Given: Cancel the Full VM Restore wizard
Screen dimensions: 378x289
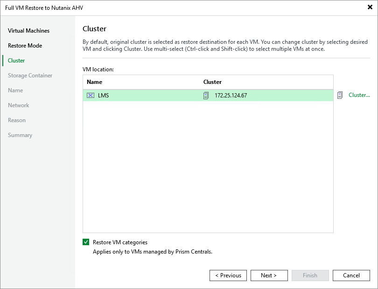Looking at the screenshot, I should tap(351, 275).
